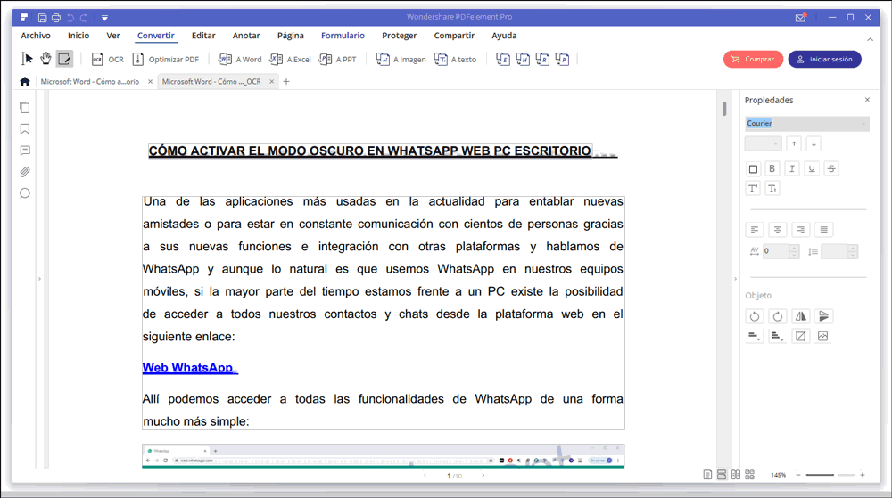Click the redo icon
892x498 pixels.
(x=84, y=18)
